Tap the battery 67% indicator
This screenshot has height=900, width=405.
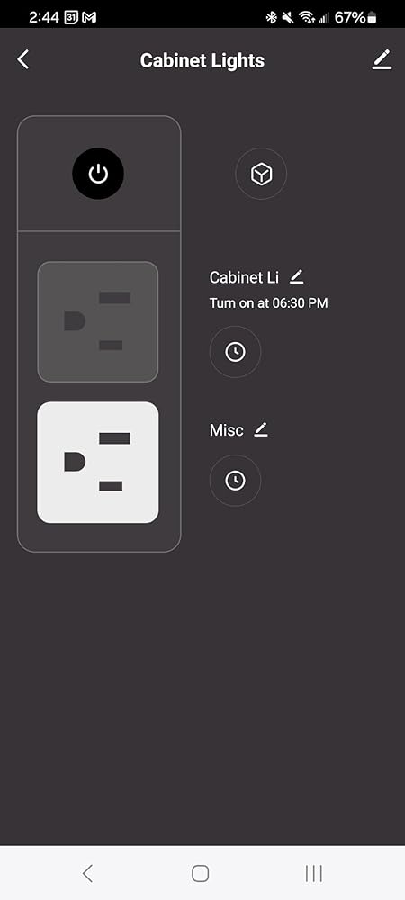(x=355, y=17)
